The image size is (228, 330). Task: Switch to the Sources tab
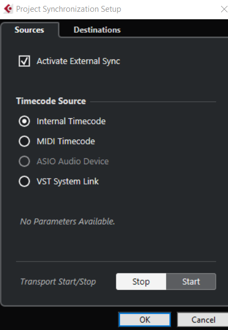tap(29, 30)
